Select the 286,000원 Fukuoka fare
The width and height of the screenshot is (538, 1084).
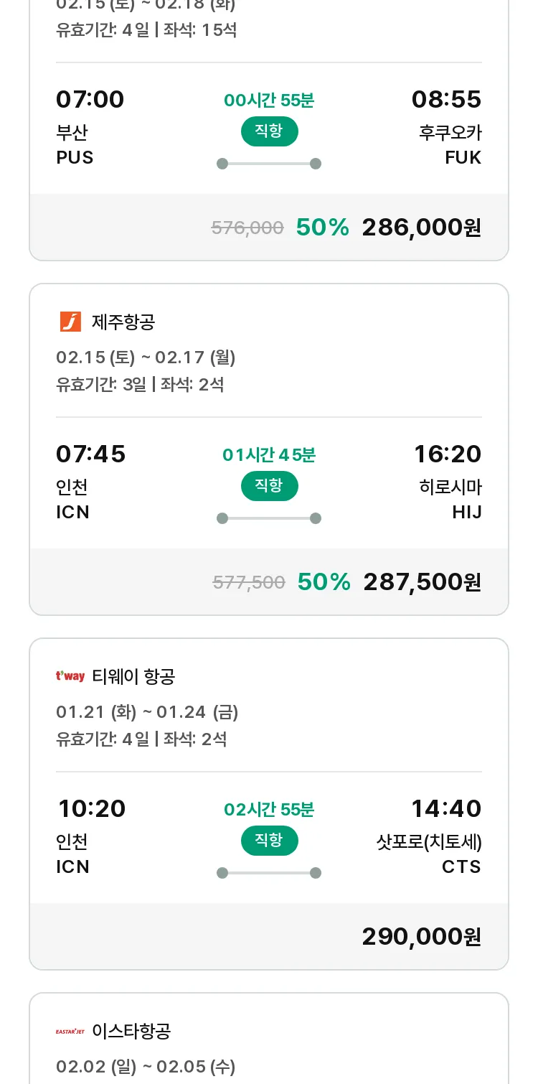coord(421,228)
